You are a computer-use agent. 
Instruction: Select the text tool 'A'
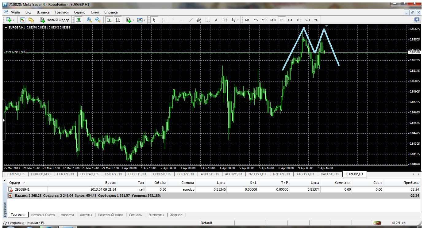point(216,20)
